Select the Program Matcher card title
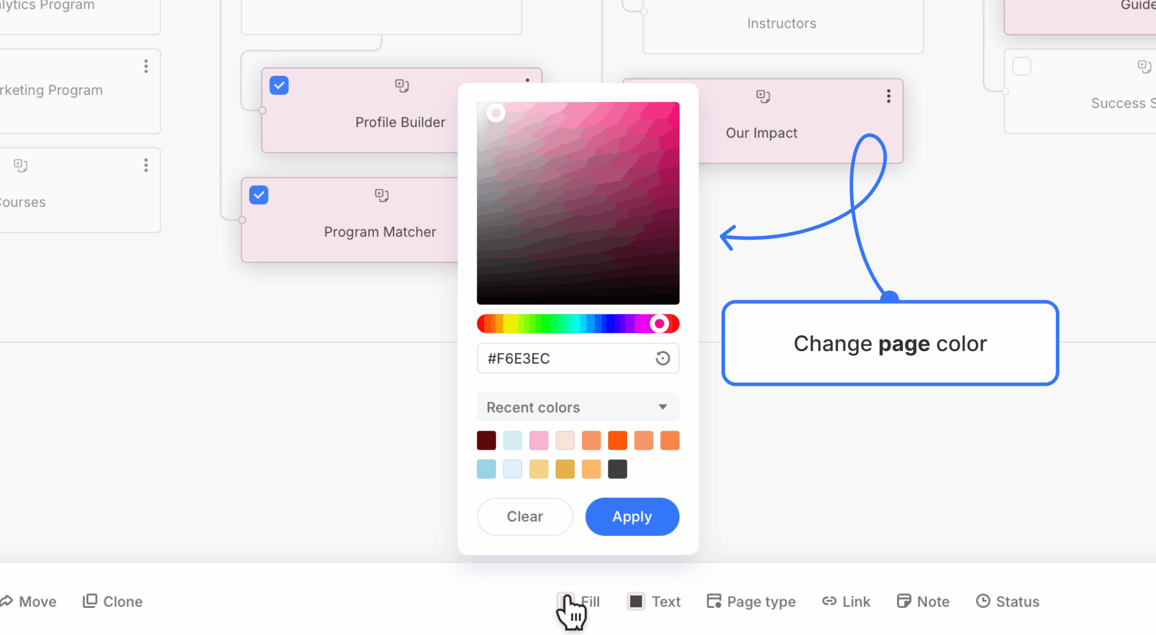 380,232
